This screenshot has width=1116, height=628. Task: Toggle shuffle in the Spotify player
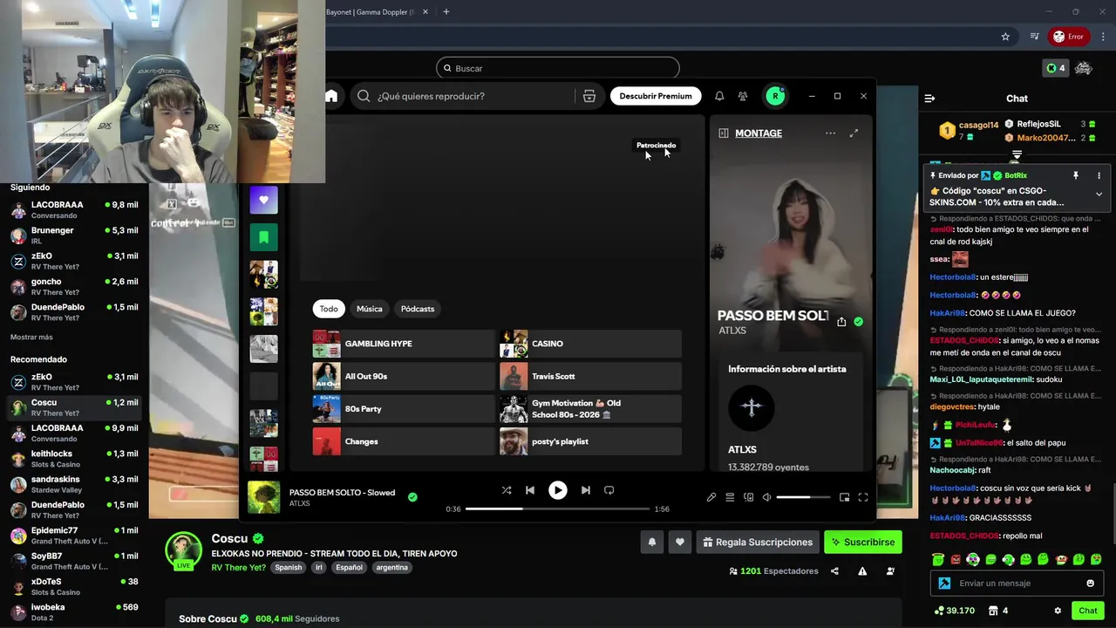[x=507, y=490]
